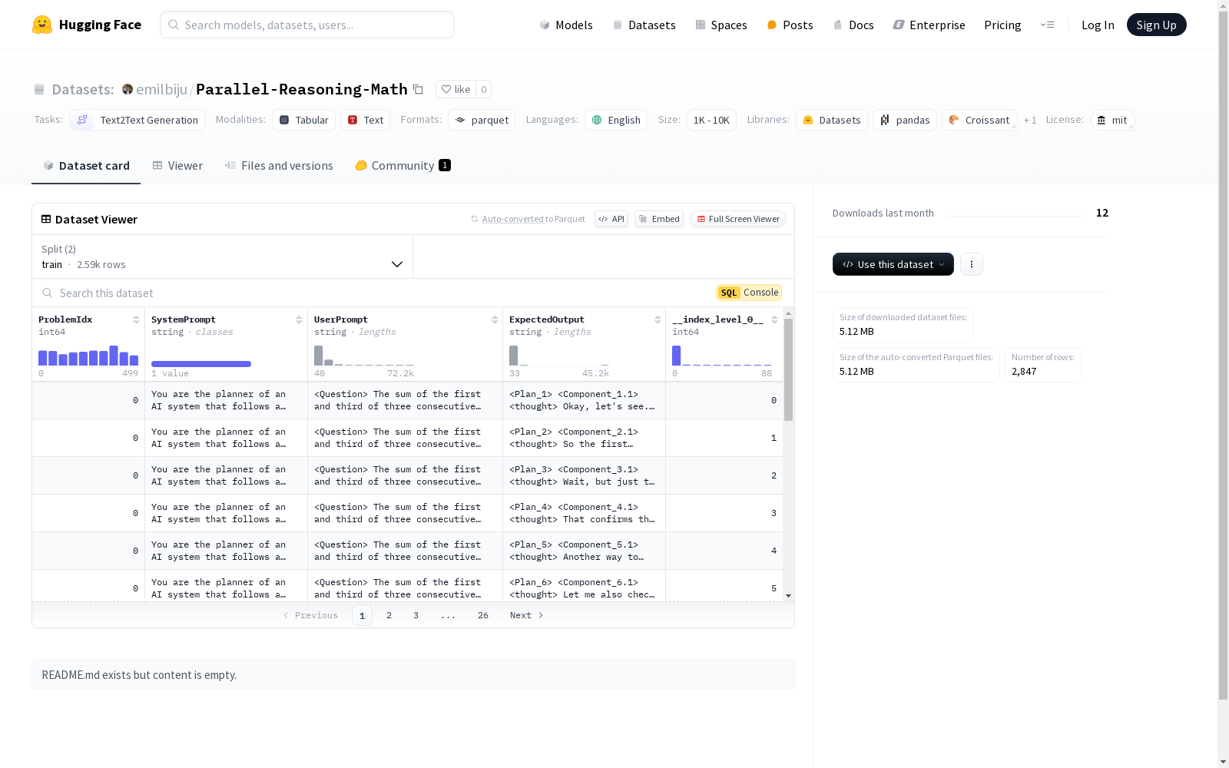Screen dimensions: 1229x768
Task: Open the Enterprise page
Action: [929, 25]
